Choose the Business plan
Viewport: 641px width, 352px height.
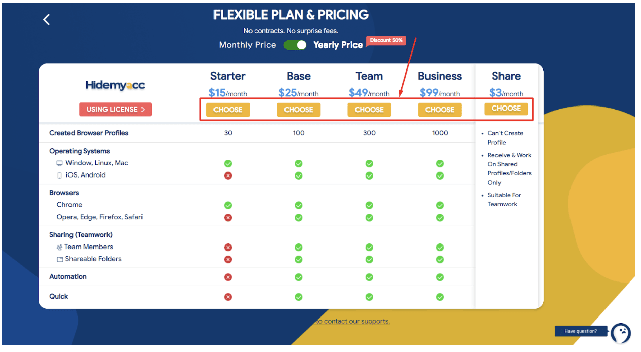[x=440, y=110]
